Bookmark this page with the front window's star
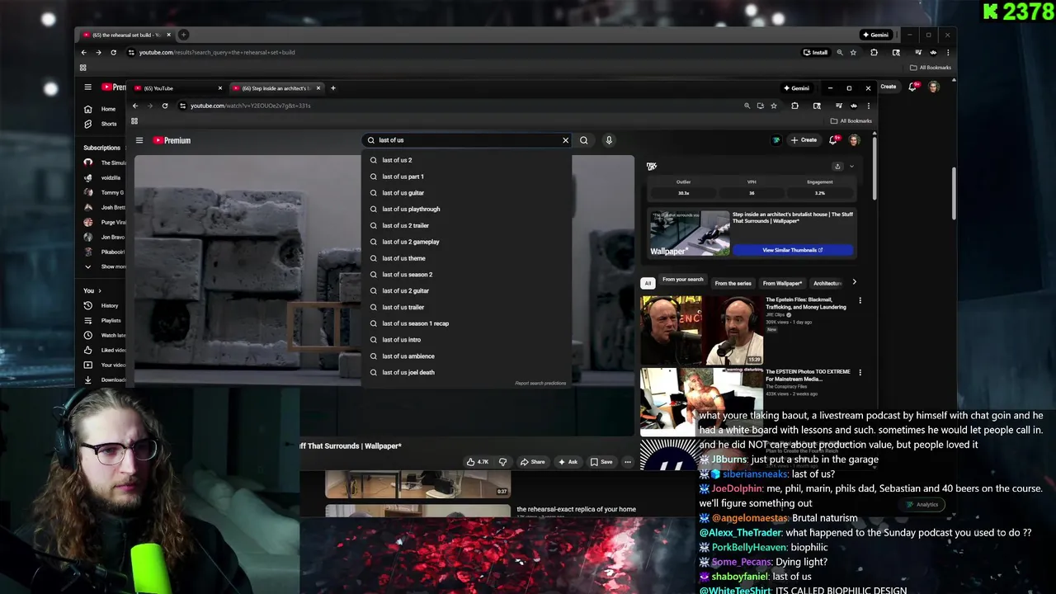This screenshot has width=1056, height=594. (773, 106)
